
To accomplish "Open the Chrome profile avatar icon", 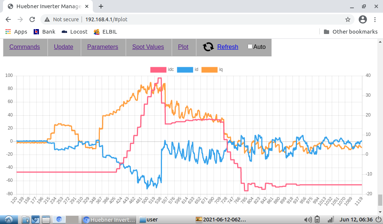I will pos(362,19).
